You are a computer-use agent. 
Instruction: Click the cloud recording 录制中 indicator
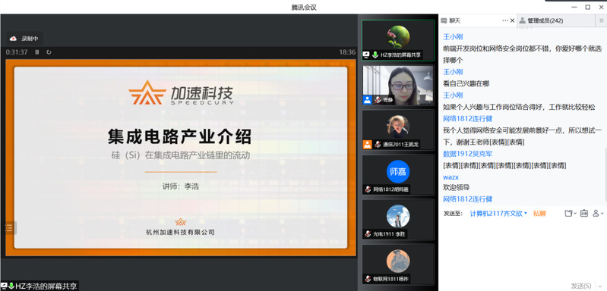tap(24, 38)
